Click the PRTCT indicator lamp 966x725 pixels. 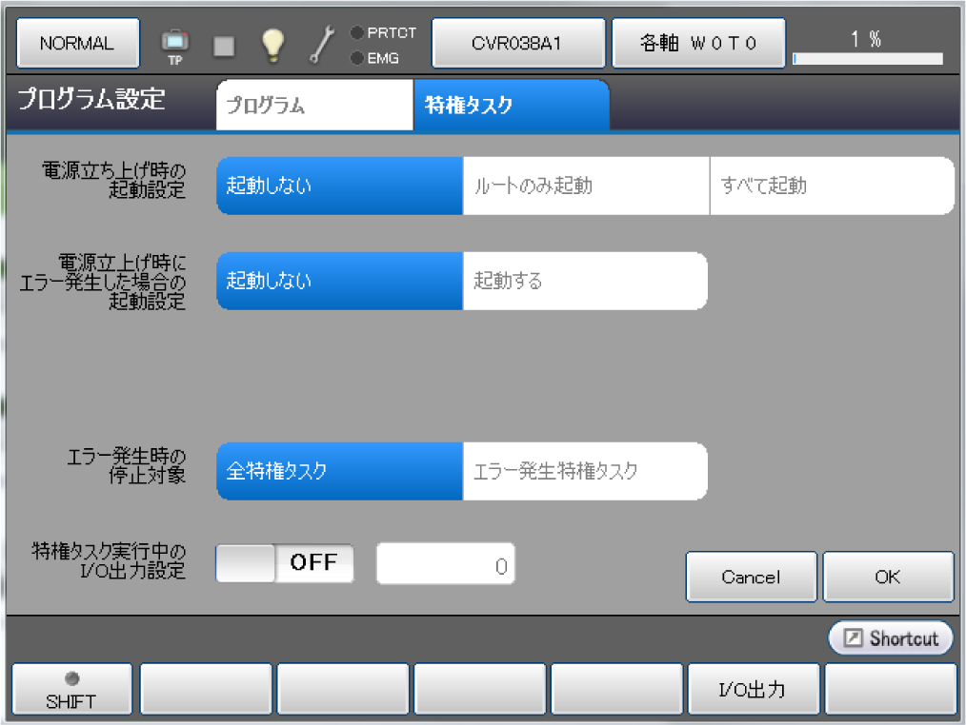(357, 33)
